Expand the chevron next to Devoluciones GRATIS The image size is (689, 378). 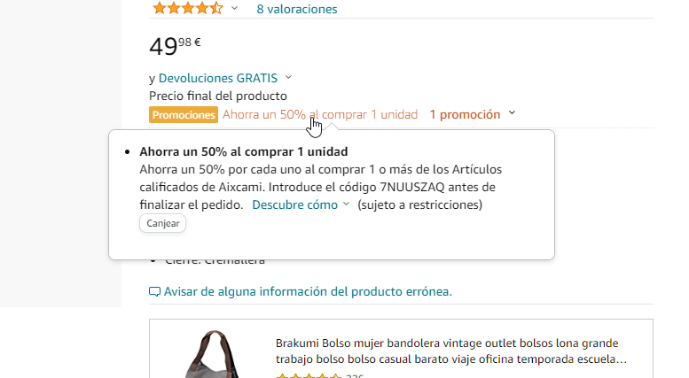click(288, 77)
